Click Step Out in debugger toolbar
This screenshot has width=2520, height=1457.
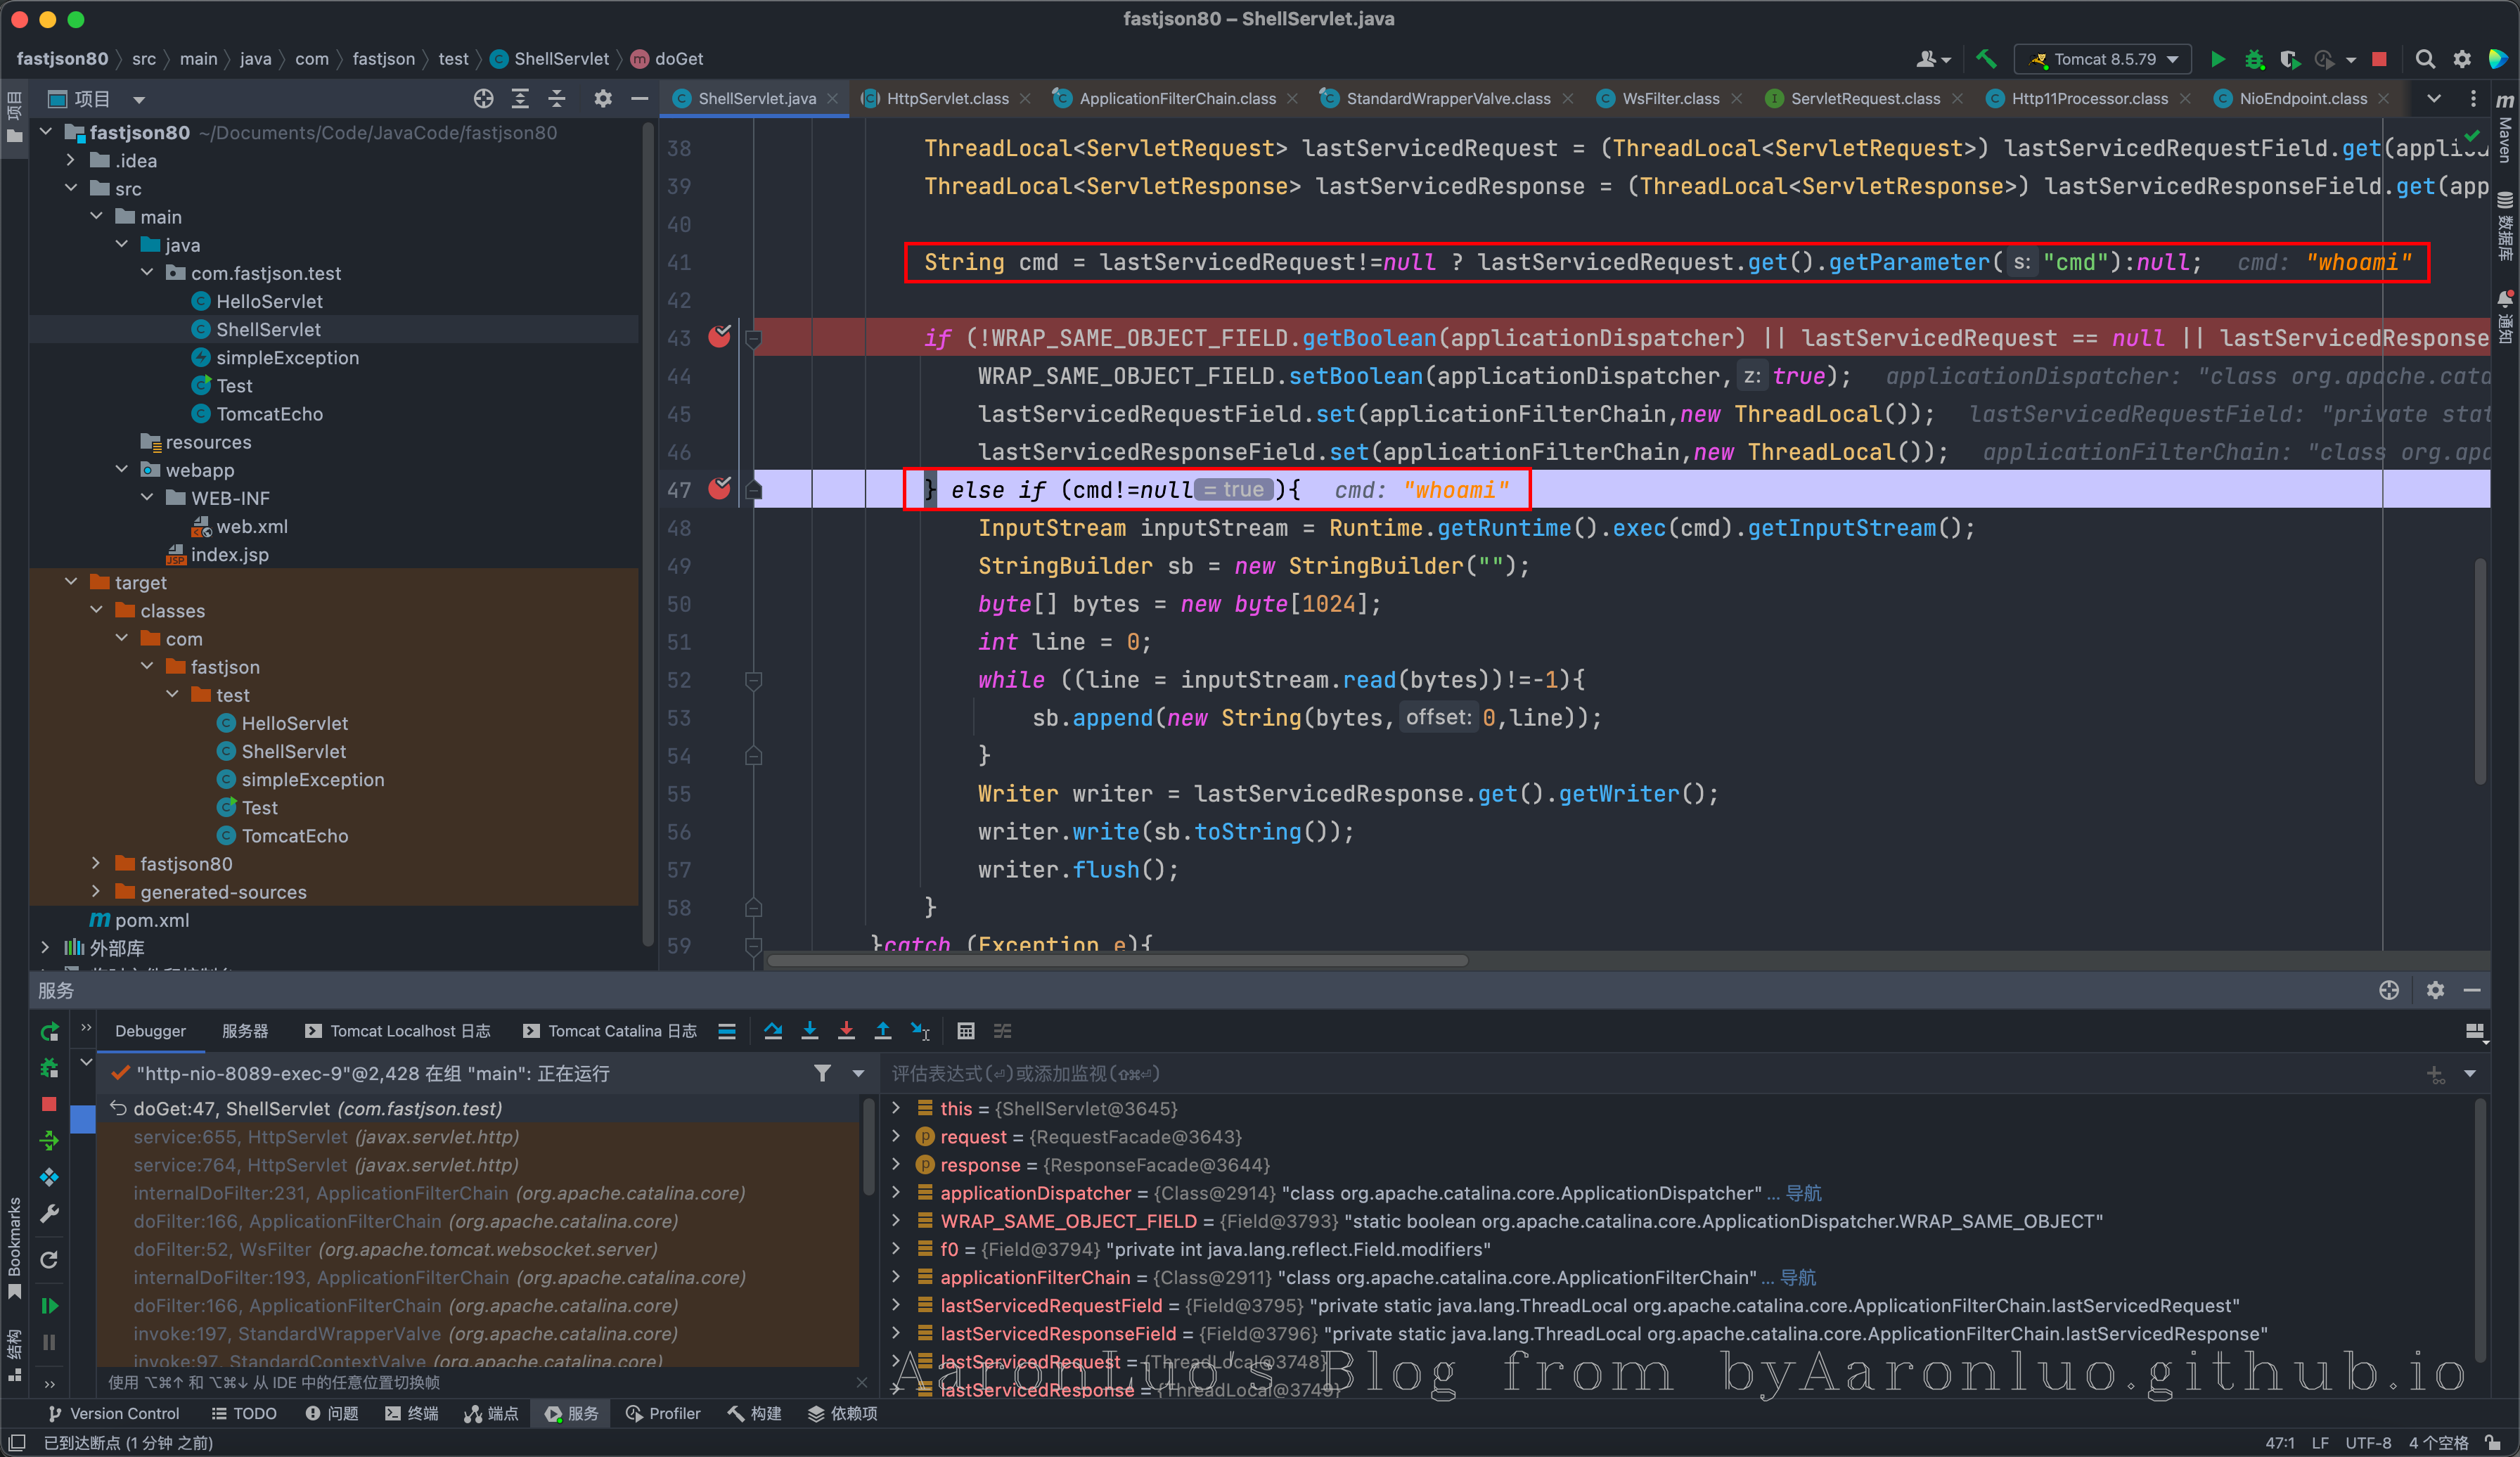point(883,1031)
